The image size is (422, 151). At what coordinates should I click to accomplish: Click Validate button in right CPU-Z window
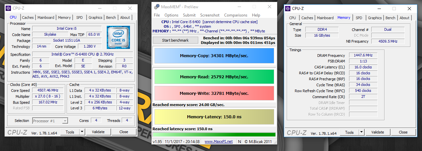tap(378, 132)
